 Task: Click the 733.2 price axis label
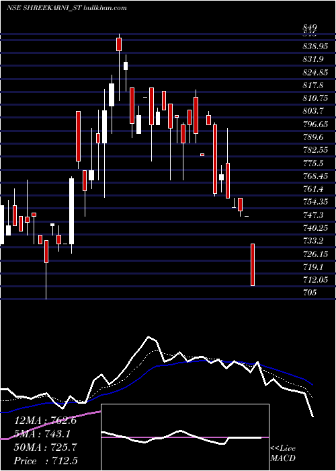313,241
